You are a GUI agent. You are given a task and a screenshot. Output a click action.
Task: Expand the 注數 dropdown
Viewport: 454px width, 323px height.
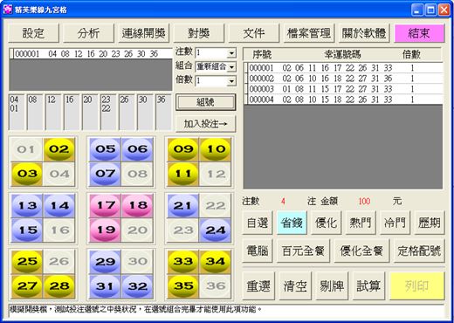pyautogui.click(x=231, y=53)
